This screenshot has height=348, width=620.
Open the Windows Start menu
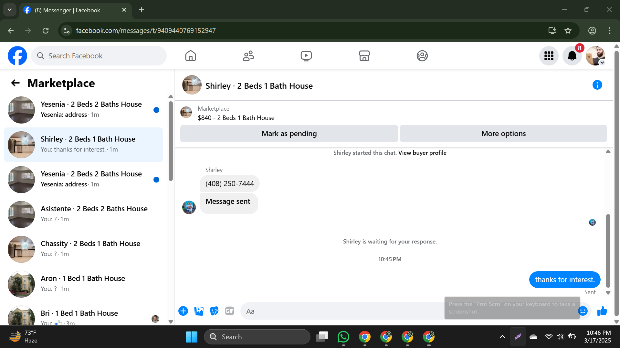point(192,337)
